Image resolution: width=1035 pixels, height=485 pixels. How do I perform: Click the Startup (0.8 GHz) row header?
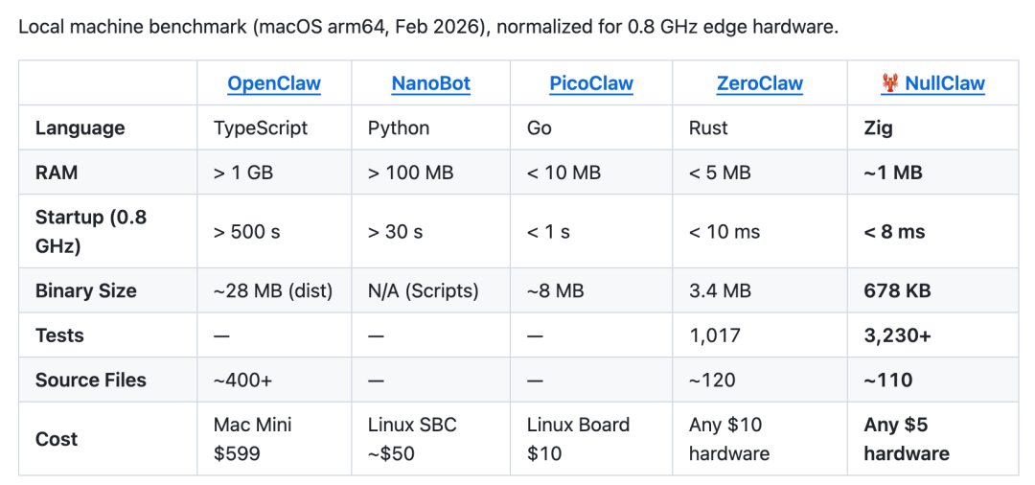[91, 231]
